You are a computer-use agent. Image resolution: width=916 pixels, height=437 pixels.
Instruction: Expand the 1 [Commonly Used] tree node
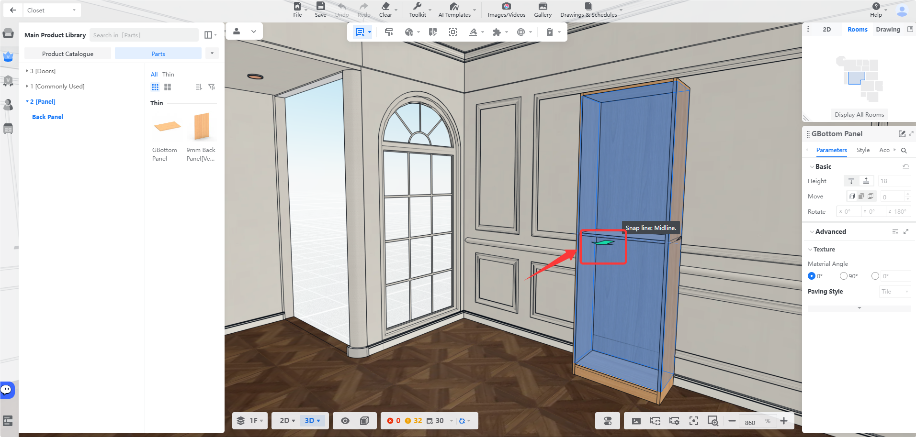coord(27,86)
